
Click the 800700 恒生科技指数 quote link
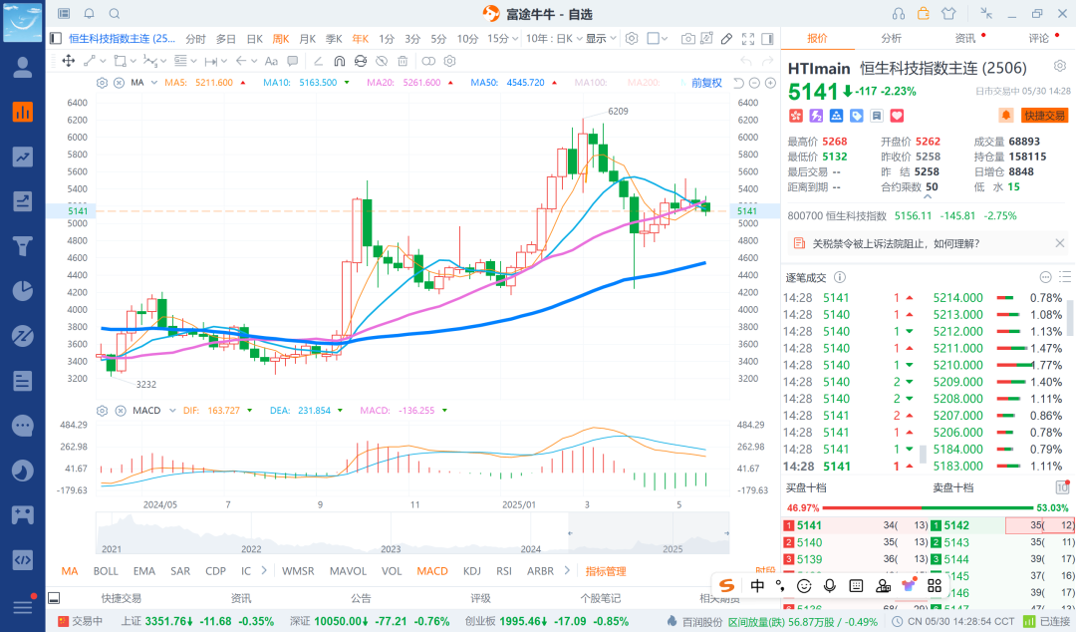[837, 215]
